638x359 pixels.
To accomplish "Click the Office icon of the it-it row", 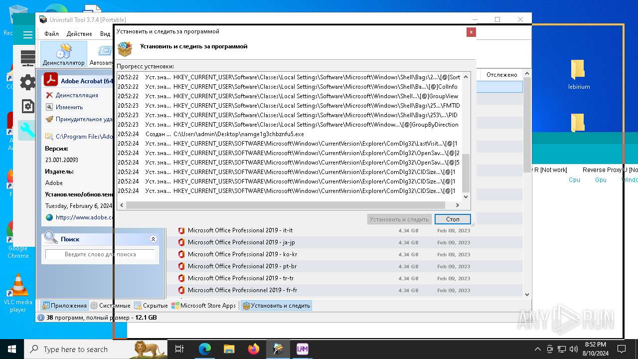I will pos(181,230).
